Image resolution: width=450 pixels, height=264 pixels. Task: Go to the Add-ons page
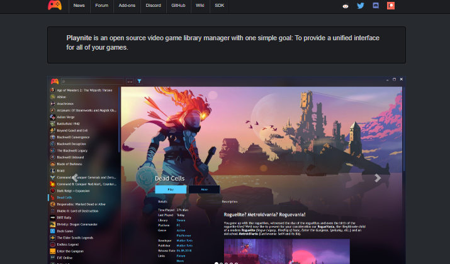click(127, 6)
